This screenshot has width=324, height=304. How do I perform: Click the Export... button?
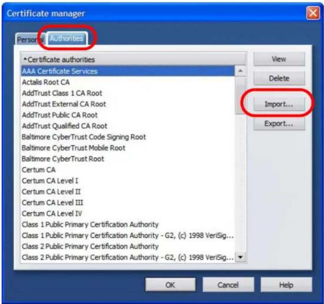pos(279,123)
